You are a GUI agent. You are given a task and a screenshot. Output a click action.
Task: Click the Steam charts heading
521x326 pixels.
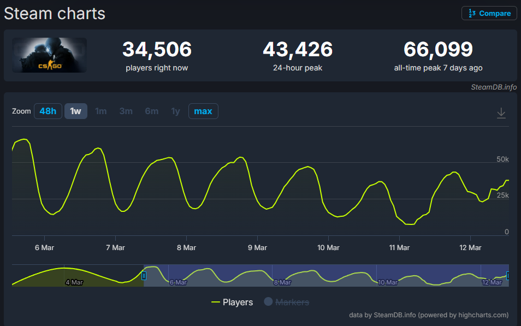pos(55,14)
